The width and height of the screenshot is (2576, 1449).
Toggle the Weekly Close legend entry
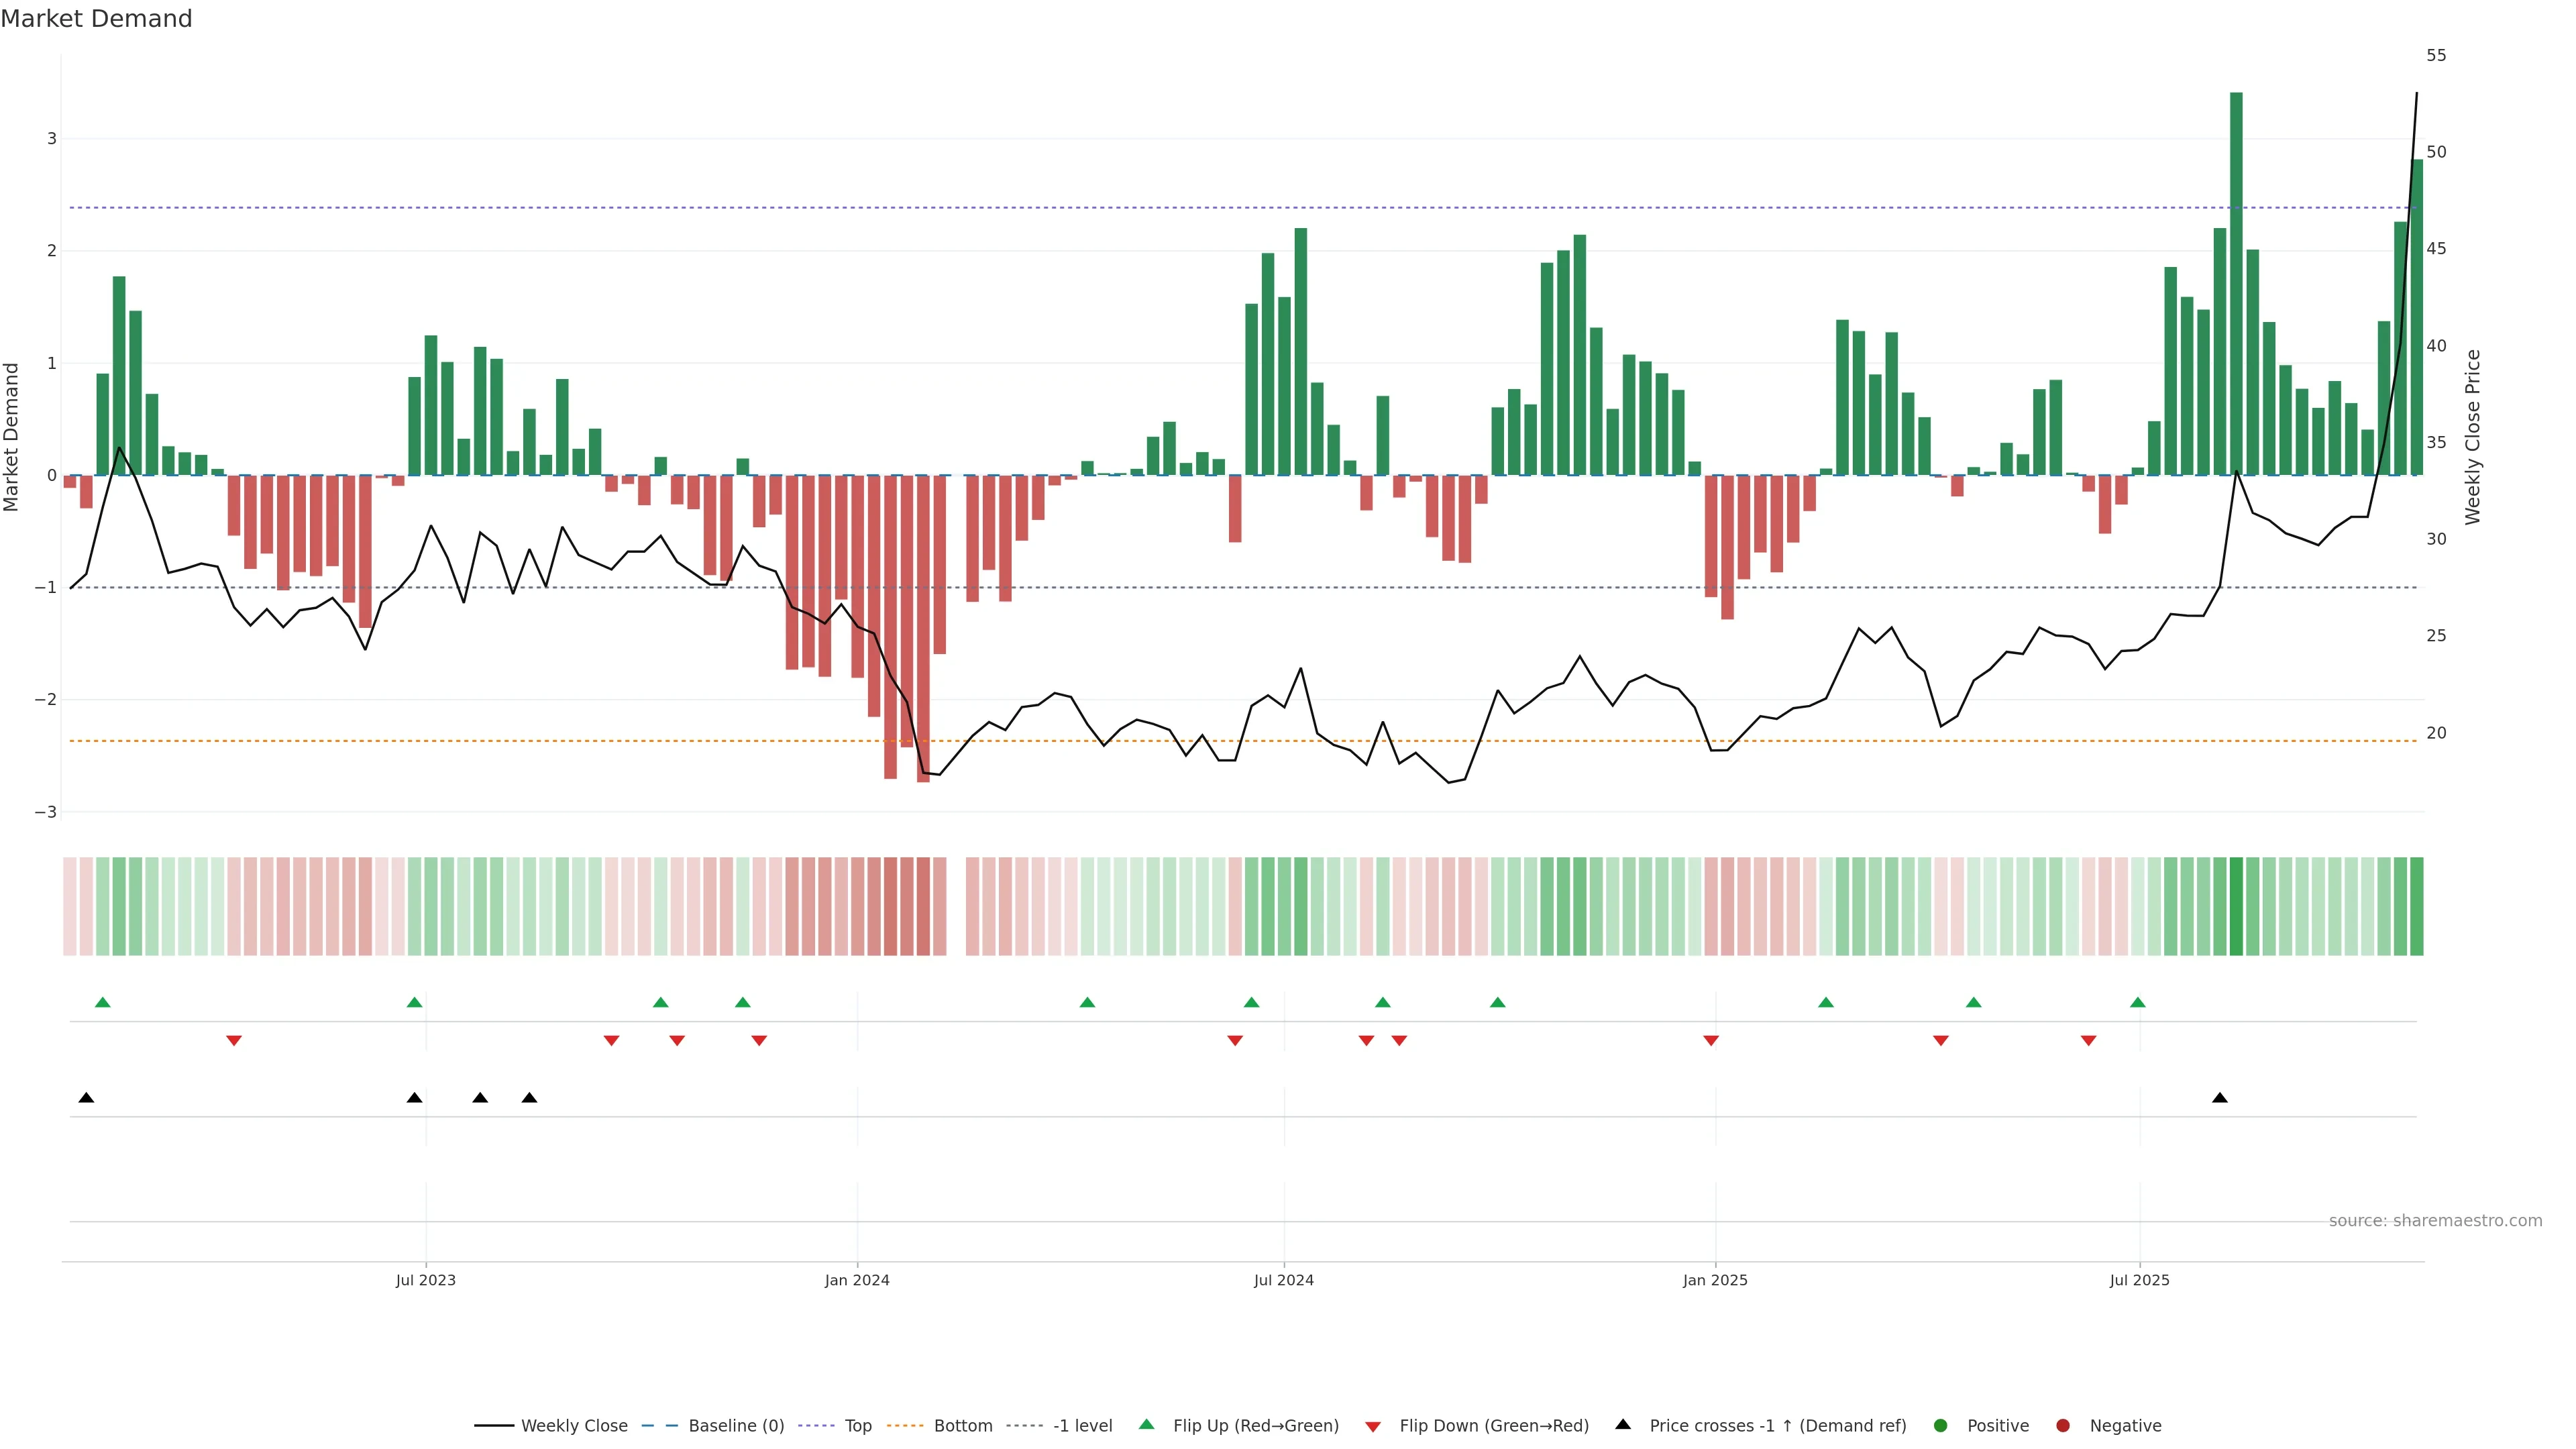[573, 1425]
